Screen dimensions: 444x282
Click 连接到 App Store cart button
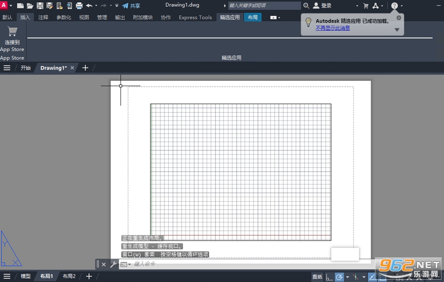[12, 39]
